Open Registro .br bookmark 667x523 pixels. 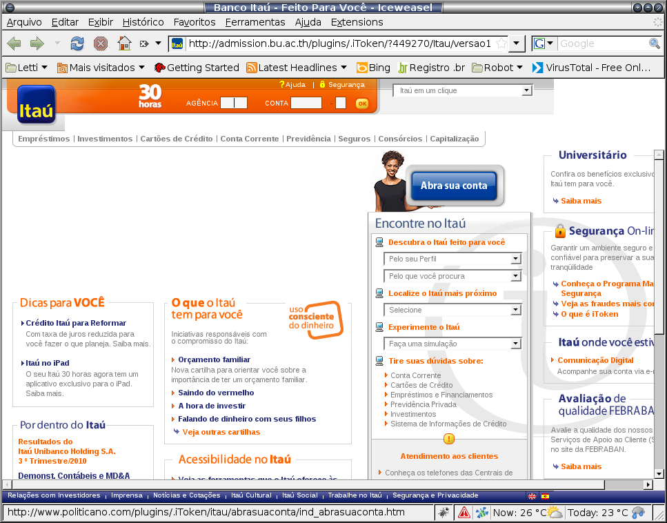tap(431, 68)
